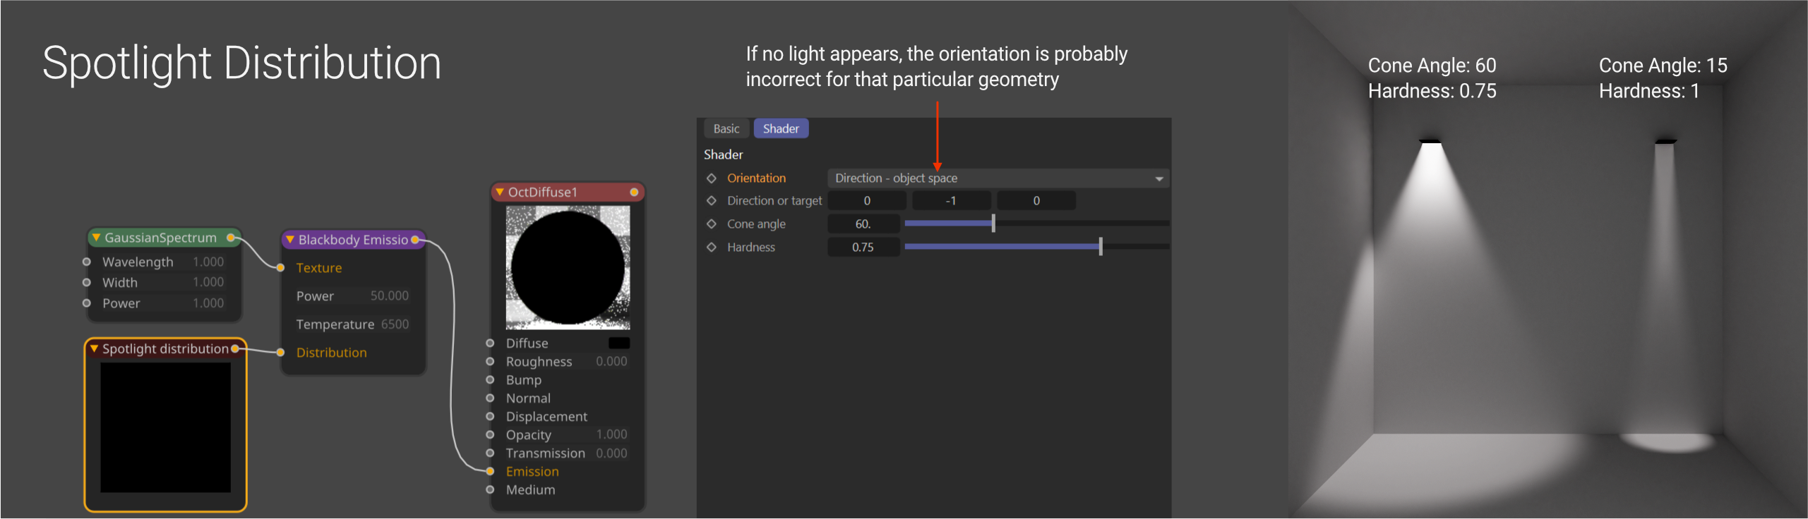Click the Hardness slider handle

1100,247
